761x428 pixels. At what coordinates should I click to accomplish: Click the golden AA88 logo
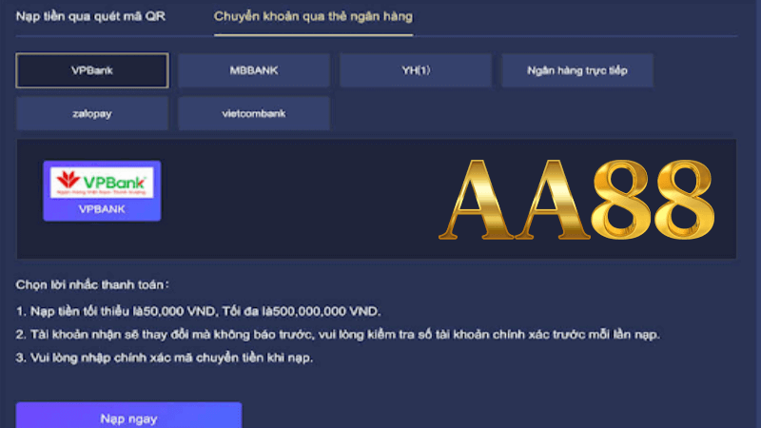[576, 200]
